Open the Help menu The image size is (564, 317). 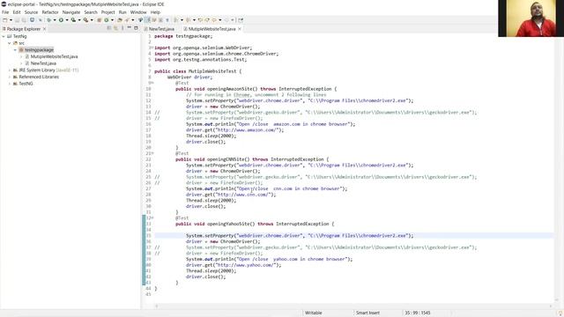coord(155,12)
